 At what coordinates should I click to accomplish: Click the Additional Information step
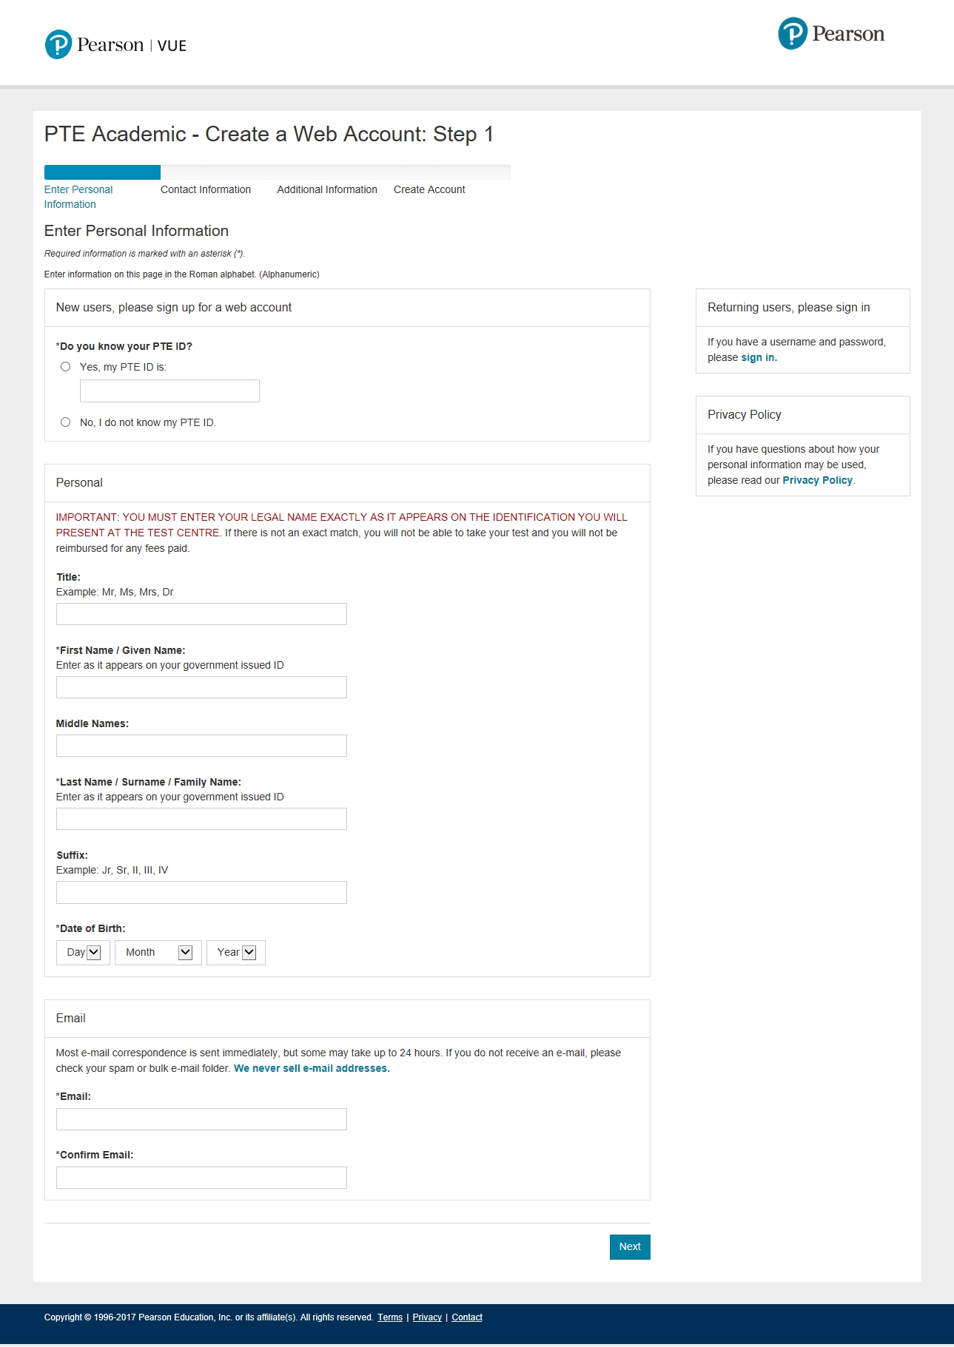pyautogui.click(x=327, y=189)
